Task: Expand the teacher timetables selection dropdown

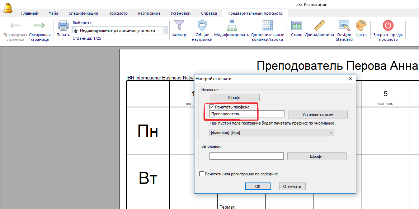Action: click(165, 31)
